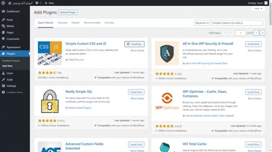The width and height of the screenshot is (272, 152).
Task: Install All In One WP Security plugin
Action: (x=253, y=44)
